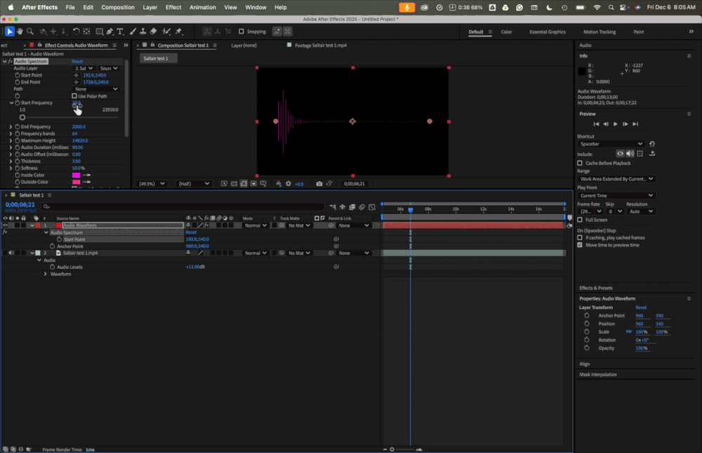The width and height of the screenshot is (702, 453).
Task: Select the Clone Stamp tool
Action: coord(143,32)
